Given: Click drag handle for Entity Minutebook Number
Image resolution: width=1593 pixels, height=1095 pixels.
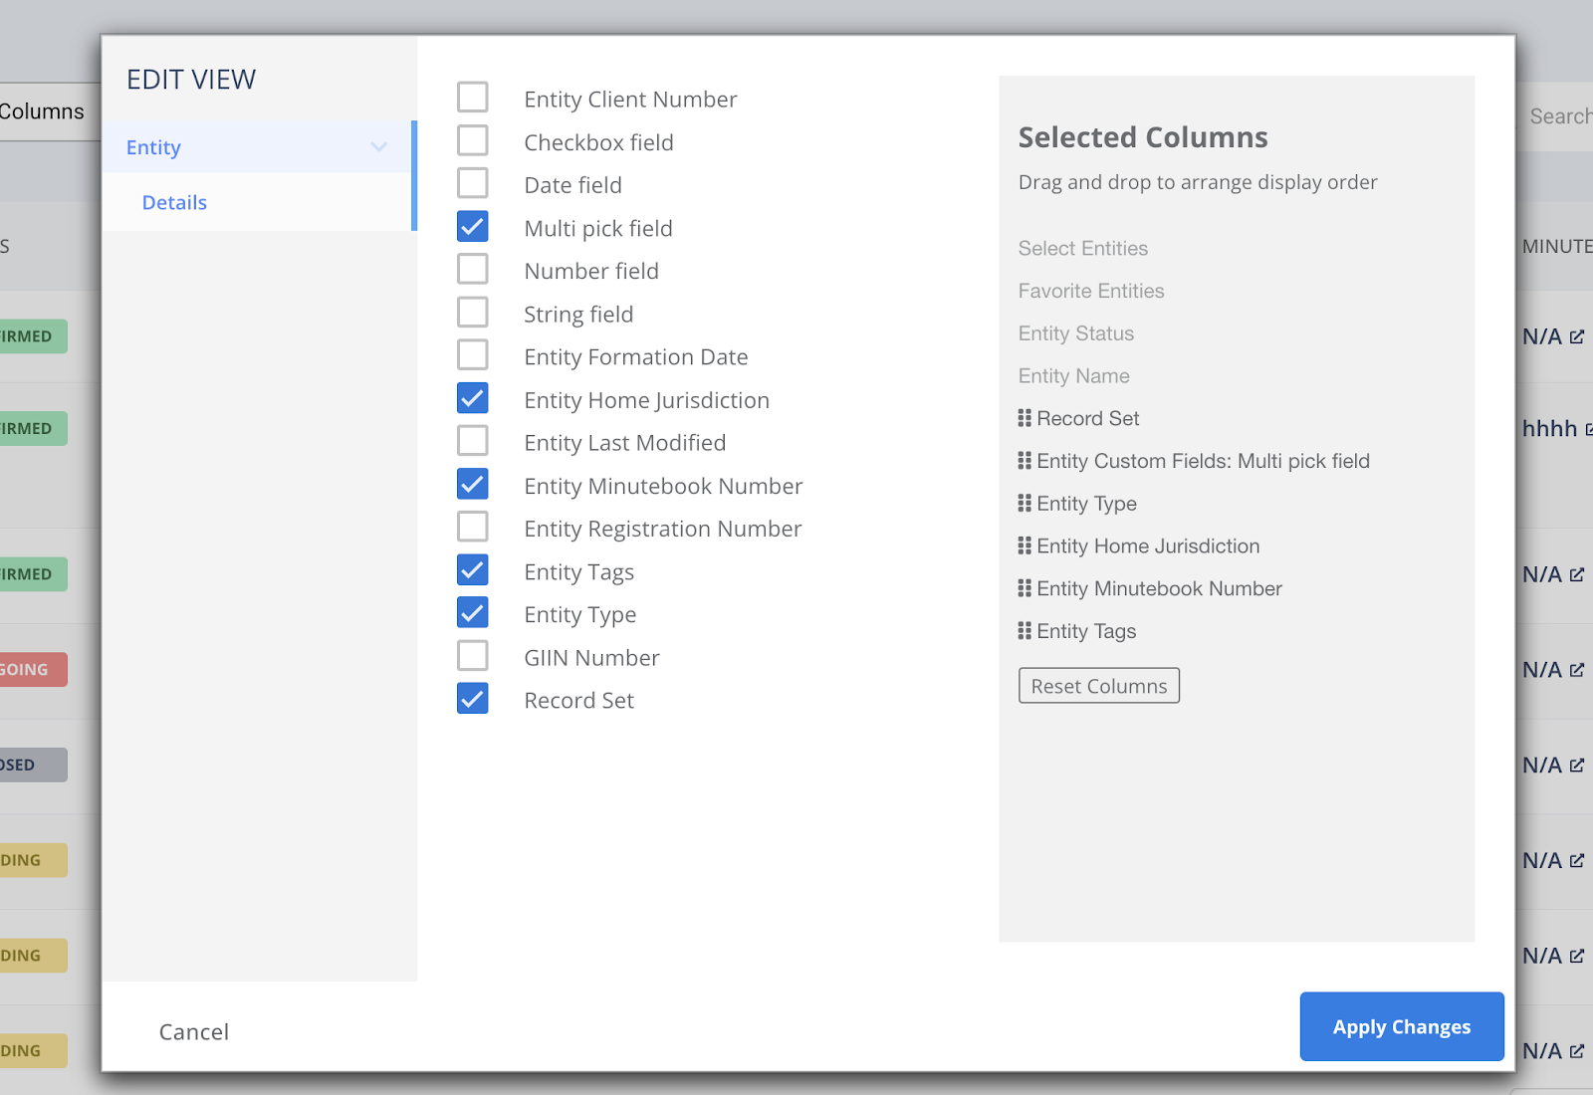Looking at the screenshot, I should pos(1024,588).
